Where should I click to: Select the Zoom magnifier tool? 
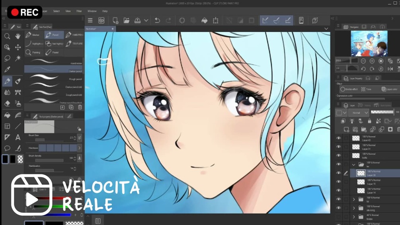[7, 36]
